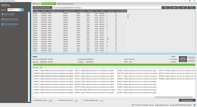This screenshot has width=197, height=107.
Task: Open View link for Errors to Log
Action: coord(51,101)
